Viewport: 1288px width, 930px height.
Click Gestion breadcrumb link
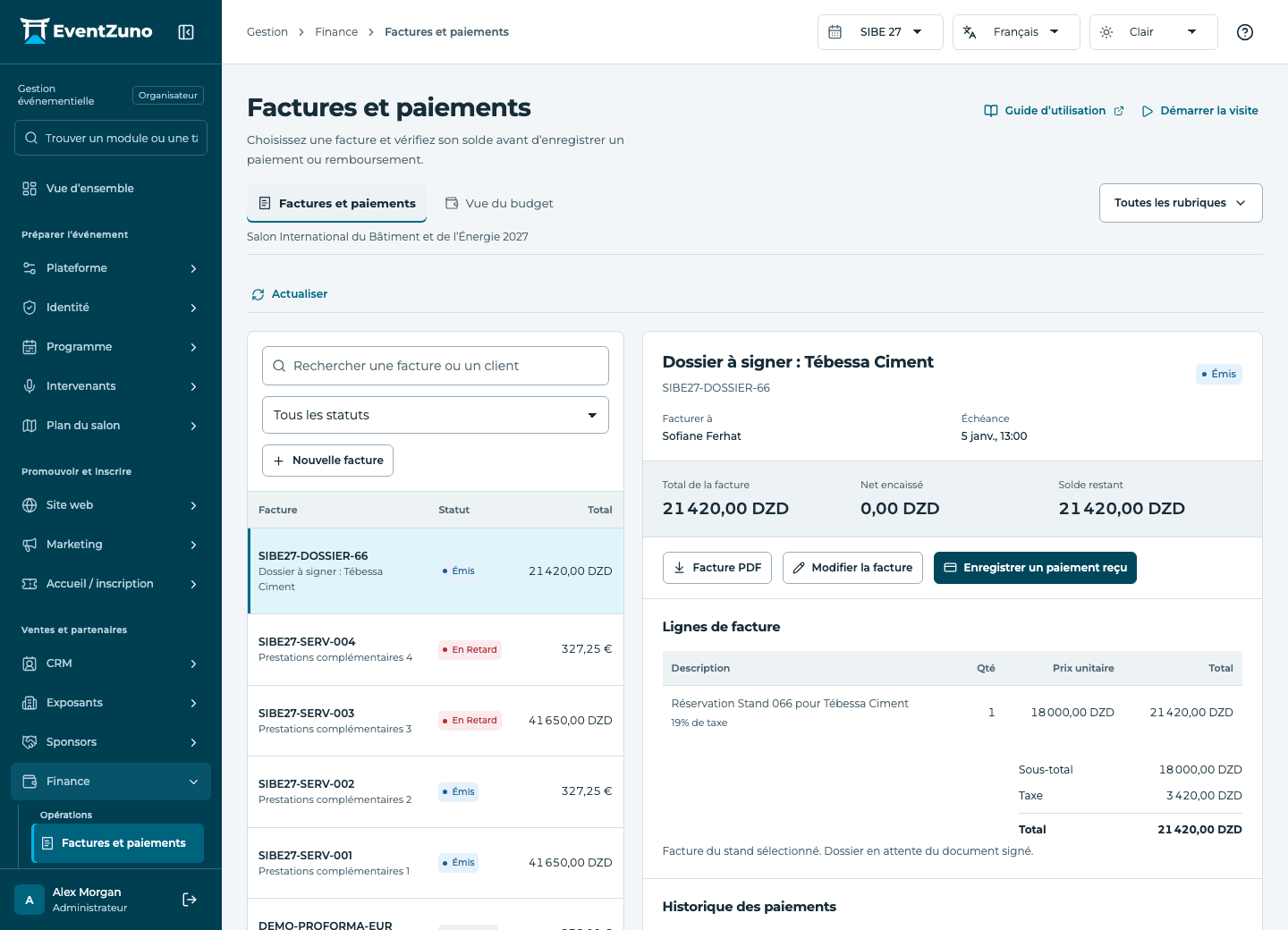coord(267,32)
